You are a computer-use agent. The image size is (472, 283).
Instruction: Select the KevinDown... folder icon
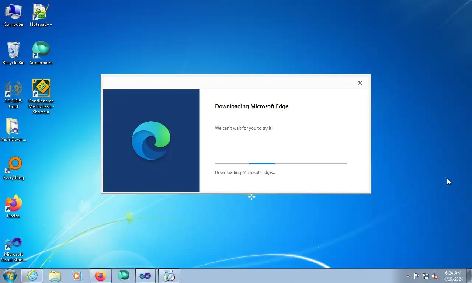point(14,130)
